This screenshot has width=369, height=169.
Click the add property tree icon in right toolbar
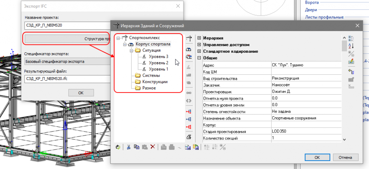tap(351, 71)
